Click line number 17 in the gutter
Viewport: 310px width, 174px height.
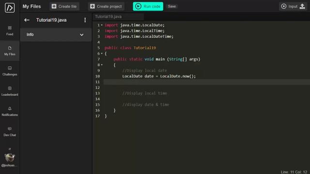click(x=98, y=116)
